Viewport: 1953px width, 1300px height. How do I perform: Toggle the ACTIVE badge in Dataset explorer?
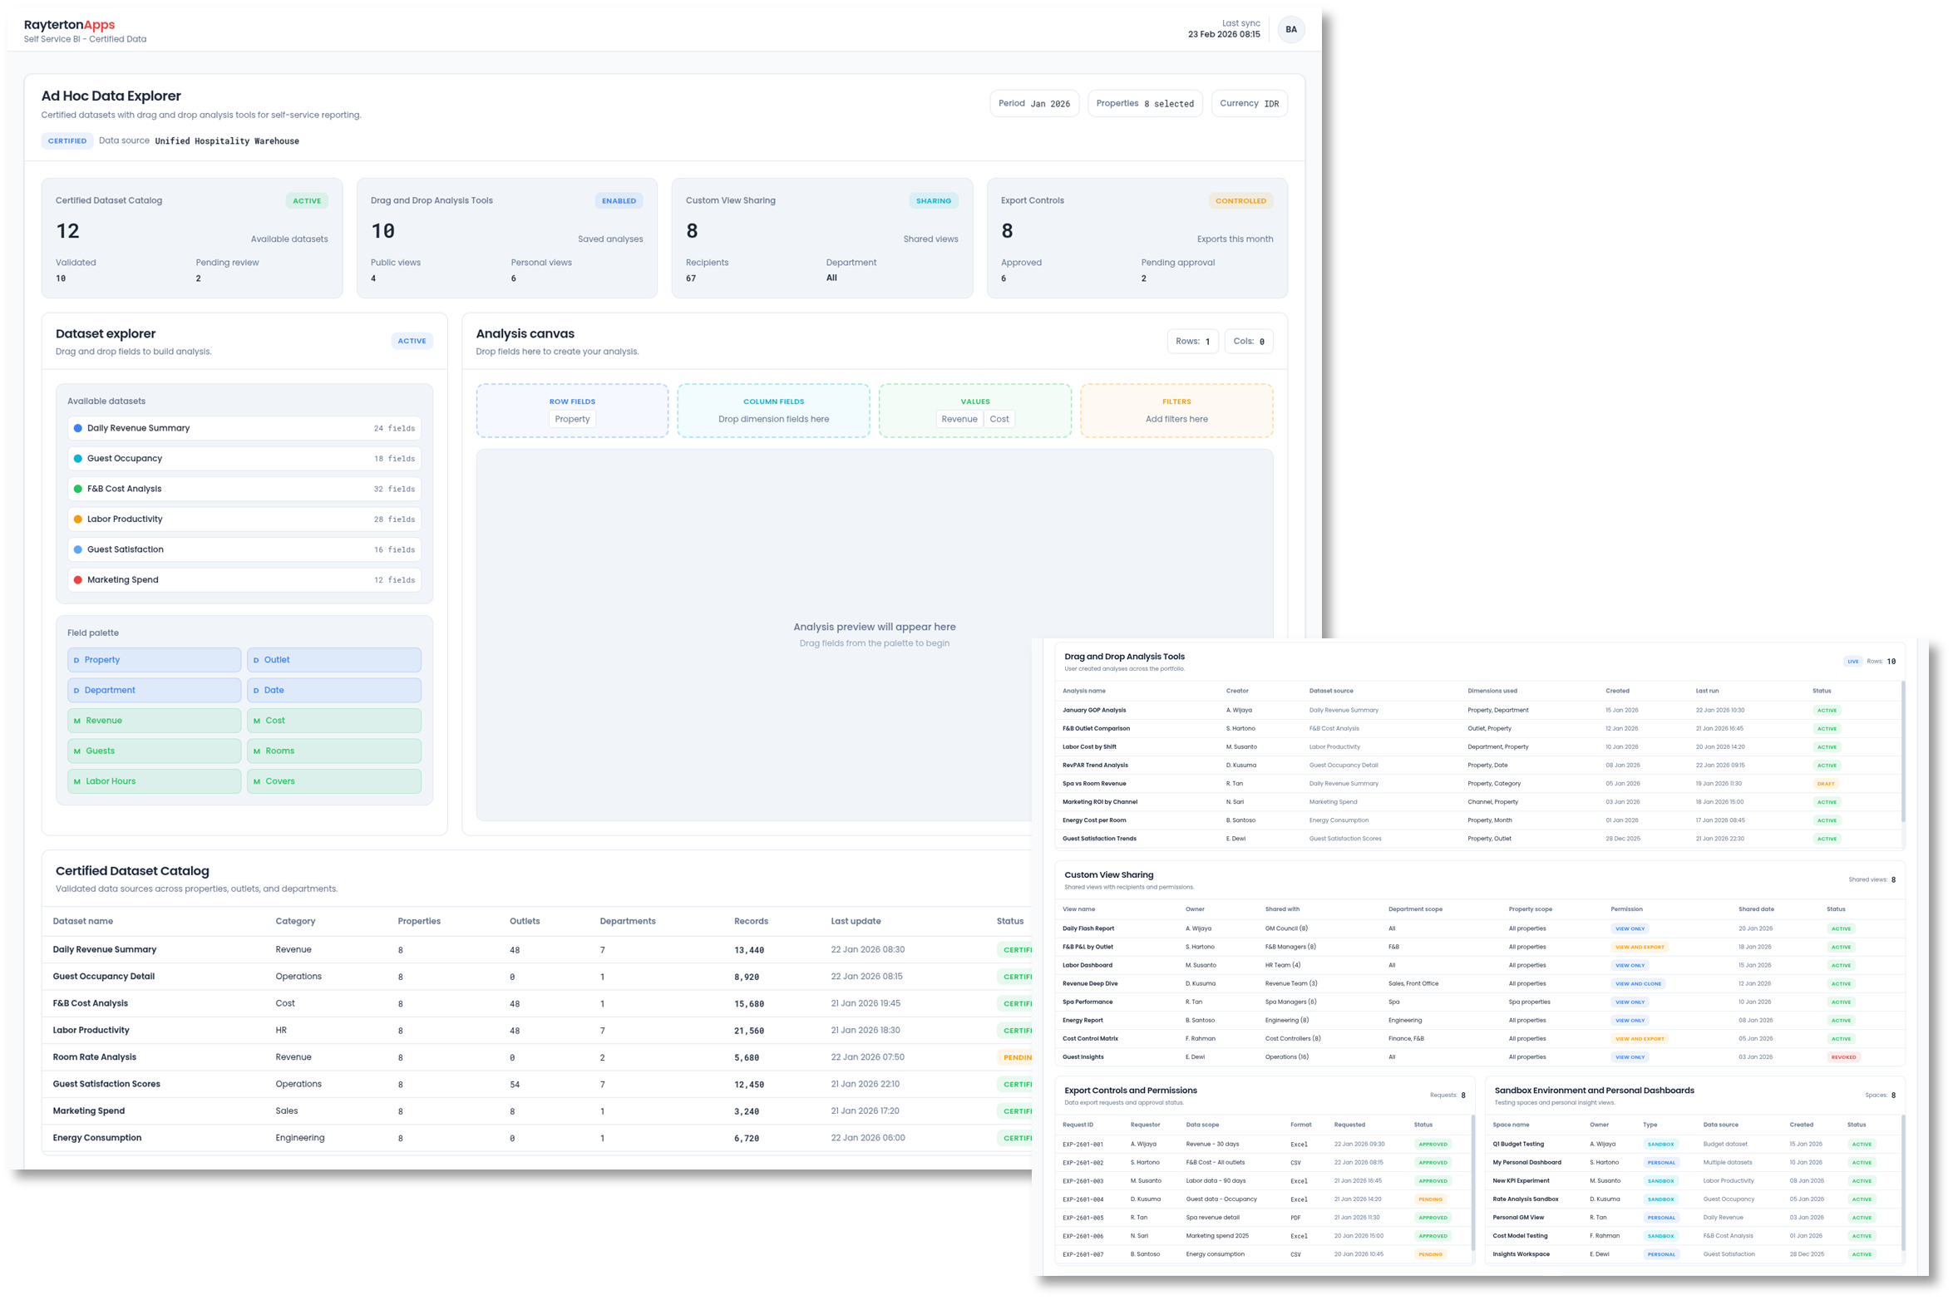[x=412, y=341]
